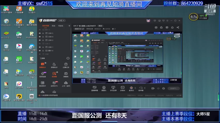Click 修改 to edit stream title
Screen dimensions: 220x123
click(100, 26)
